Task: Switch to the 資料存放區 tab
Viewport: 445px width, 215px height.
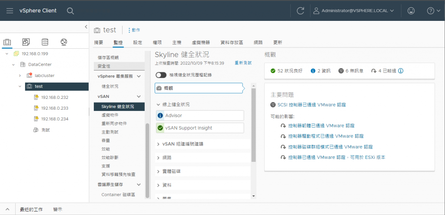Action: pos(232,42)
